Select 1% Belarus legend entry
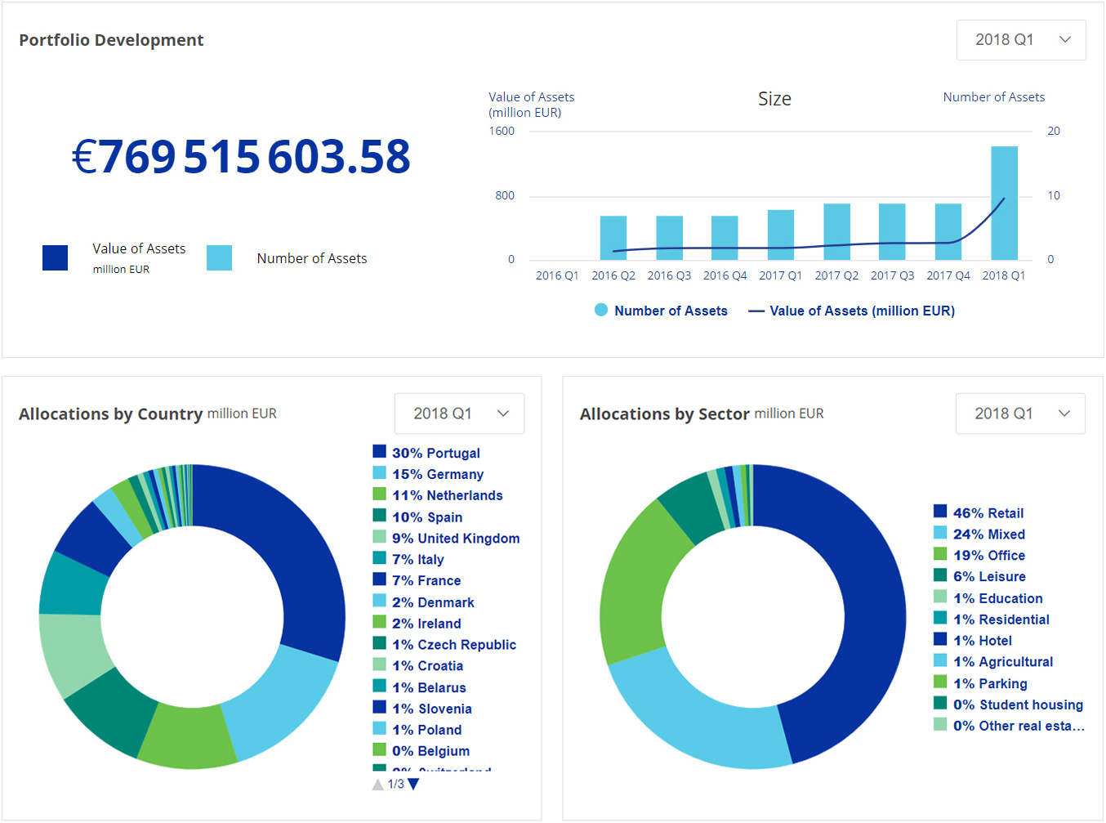 tap(420, 687)
